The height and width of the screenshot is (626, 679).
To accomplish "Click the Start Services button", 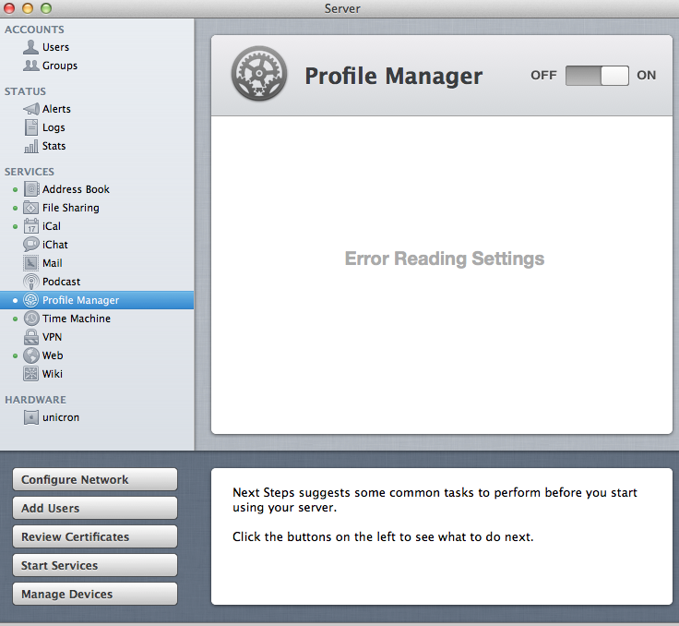I will click(95, 565).
